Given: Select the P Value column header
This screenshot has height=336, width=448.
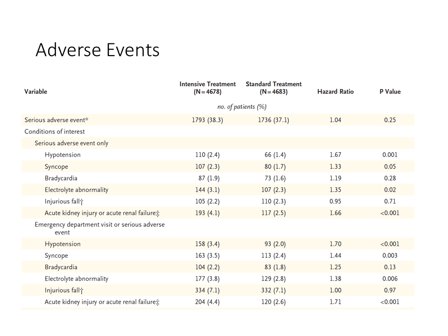Looking at the screenshot, I should [x=390, y=92].
